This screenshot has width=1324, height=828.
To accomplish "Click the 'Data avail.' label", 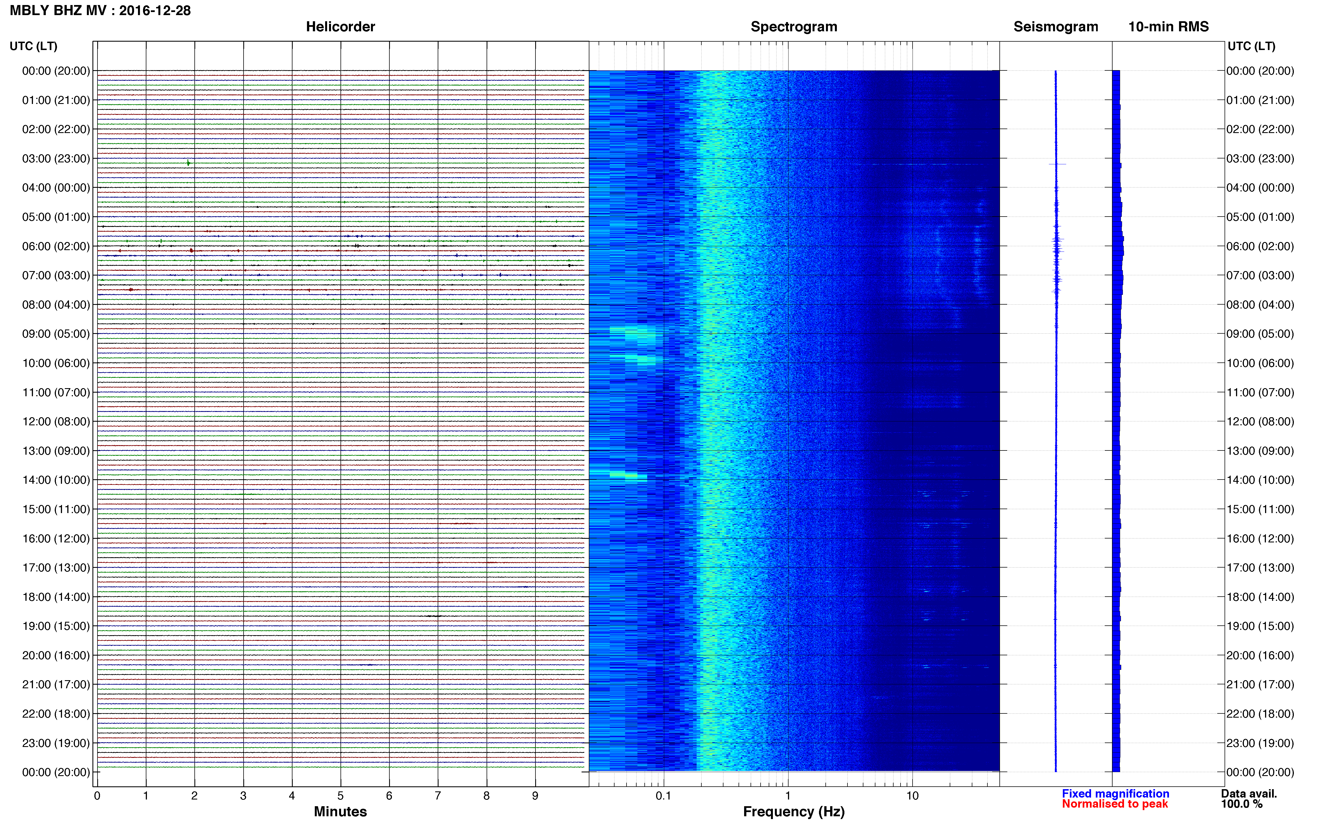I will (1249, 794).
